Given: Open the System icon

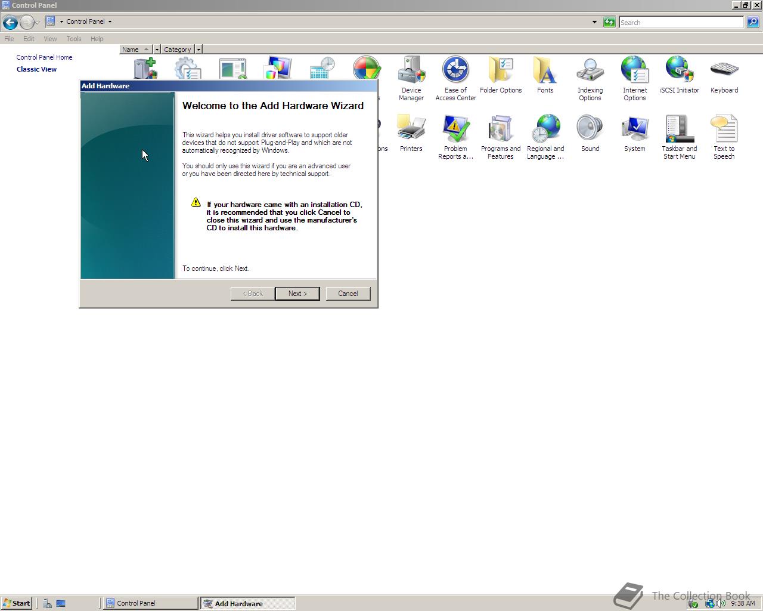Looking at the screenshot, I should pos(634,133).
